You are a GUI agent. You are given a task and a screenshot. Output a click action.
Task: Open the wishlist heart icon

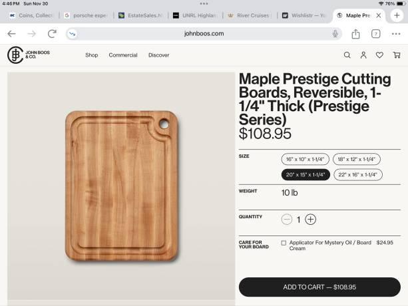click(379, 55)
